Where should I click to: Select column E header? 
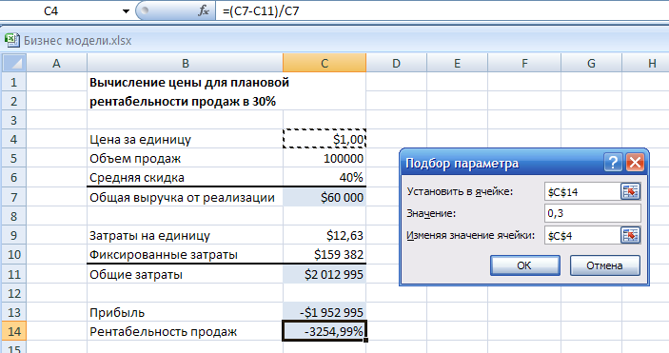[x=457, y=63]
